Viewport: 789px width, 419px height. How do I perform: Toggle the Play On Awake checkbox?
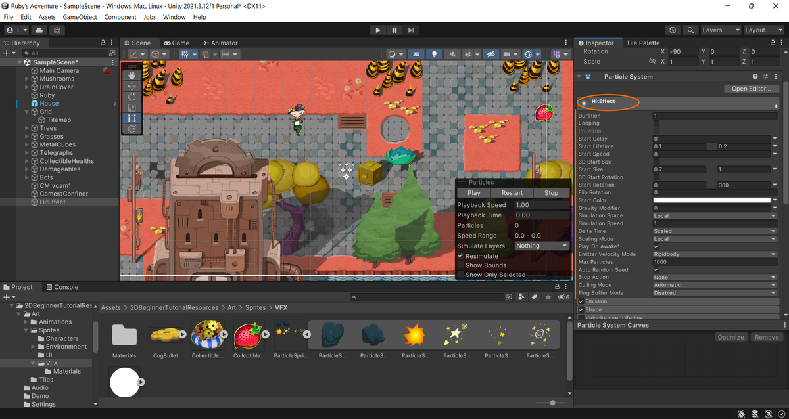(x=656, y=246)
